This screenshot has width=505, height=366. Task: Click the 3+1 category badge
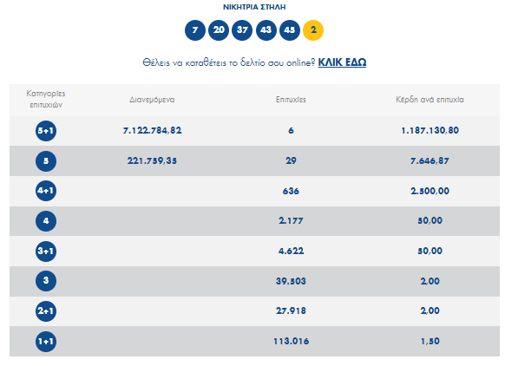pyautogui.click(x=46, y=251)
